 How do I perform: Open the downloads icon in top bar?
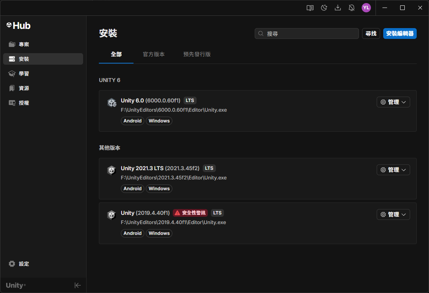click(337, 8)
